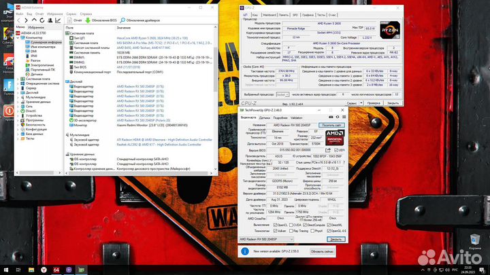
Task: Click the Cyberpunk 2077 desktop icon
Action: 7,37
